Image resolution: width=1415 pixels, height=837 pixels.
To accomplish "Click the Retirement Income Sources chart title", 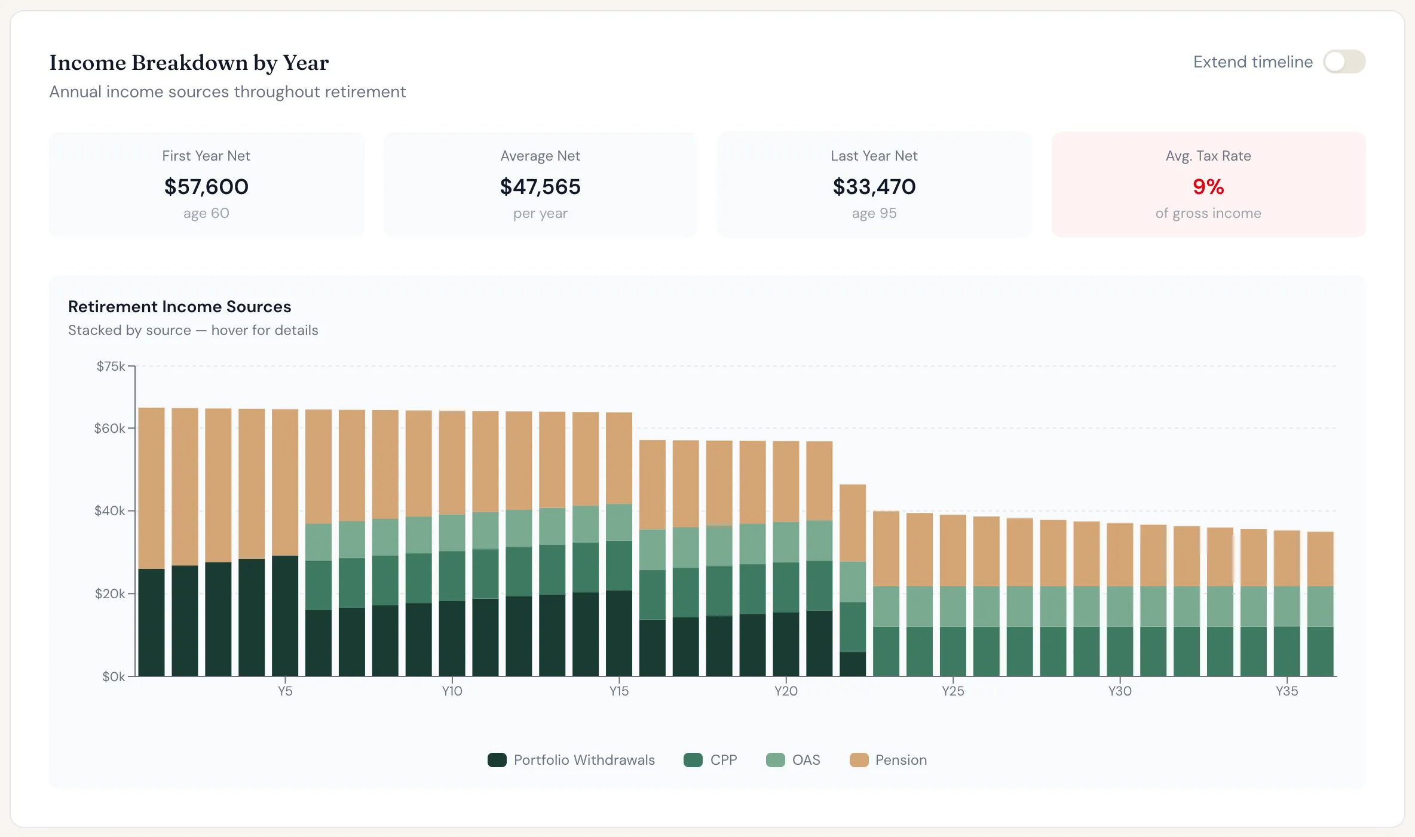I will coord(179,306).
